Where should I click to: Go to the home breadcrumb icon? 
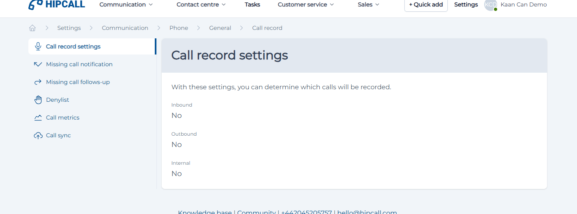pos(32,28)
